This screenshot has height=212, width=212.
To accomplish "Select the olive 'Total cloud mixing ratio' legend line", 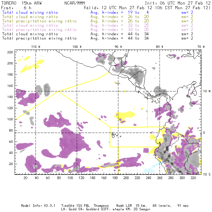I will (x=30, y=17).
